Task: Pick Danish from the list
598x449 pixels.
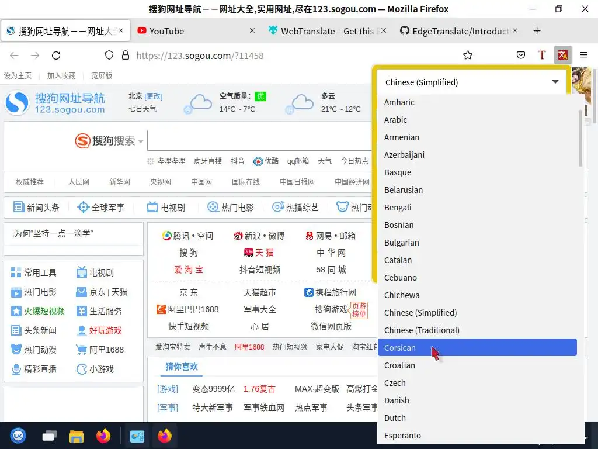Action: tap(477, 401)
